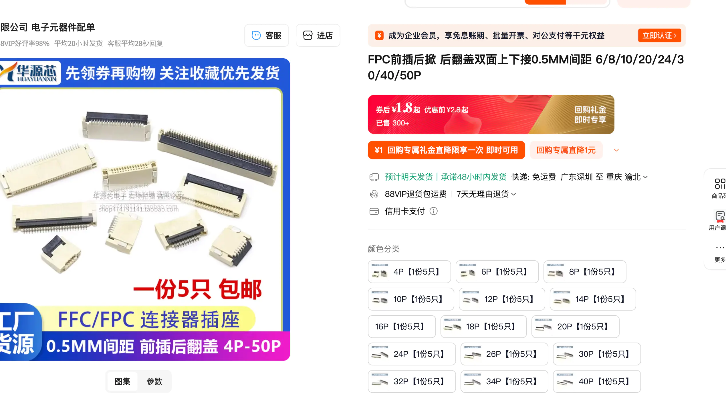
Task: Select the 16P【1份5只】 variant option
Action: point(402,327)
